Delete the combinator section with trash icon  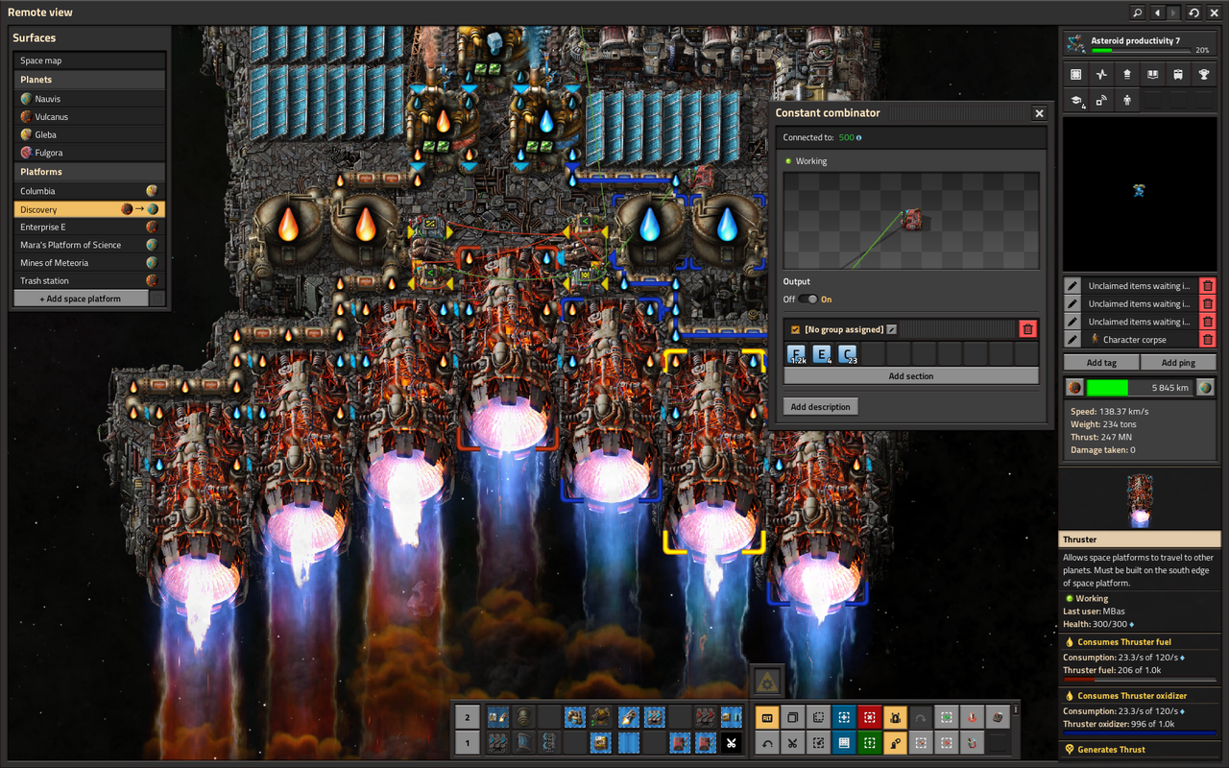coord(1028,329)
